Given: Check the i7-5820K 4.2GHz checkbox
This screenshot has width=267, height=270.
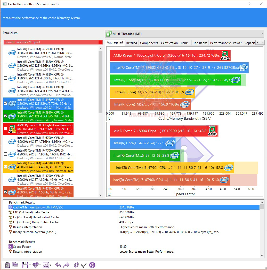Looking at the screenshot, I should pyautogui.click(x=5, y=65).
